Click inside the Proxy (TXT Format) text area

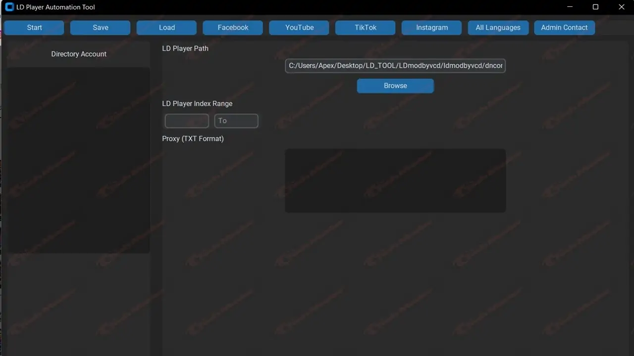395,180
